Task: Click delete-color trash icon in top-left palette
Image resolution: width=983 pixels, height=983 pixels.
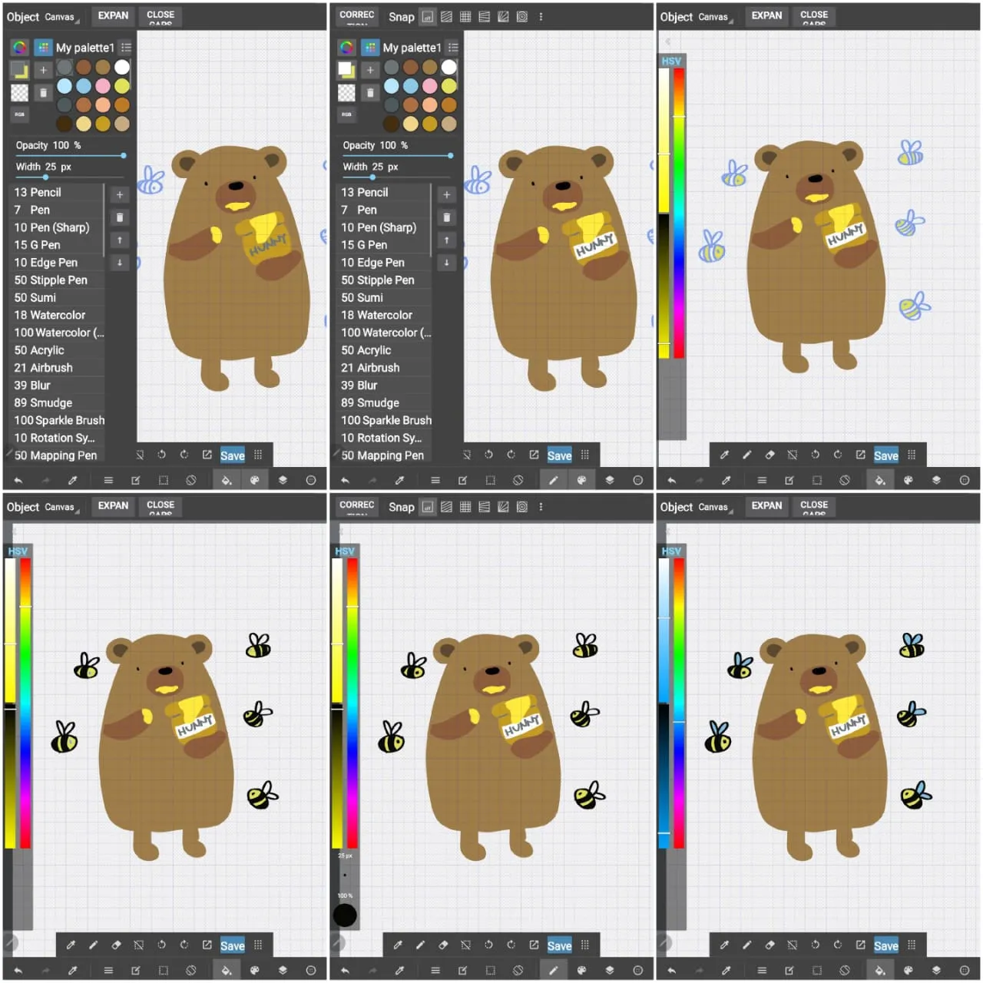Action: coord(43,93)
